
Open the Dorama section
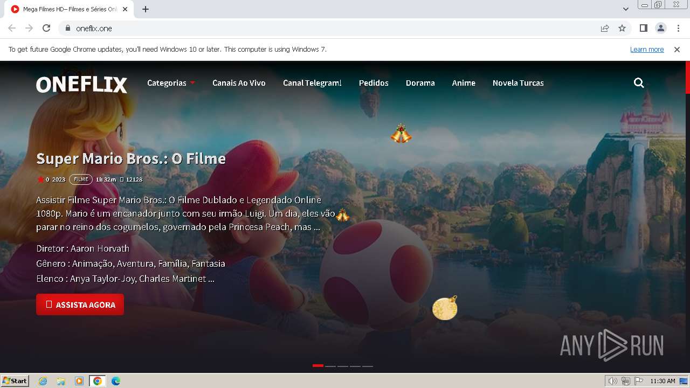[420, 83]
